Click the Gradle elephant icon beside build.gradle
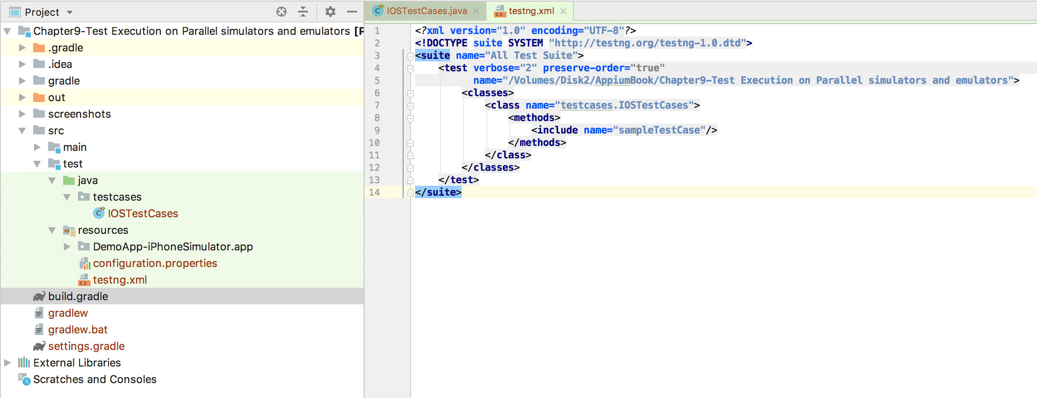This screenshot has height=398, width=1037. 39,296
